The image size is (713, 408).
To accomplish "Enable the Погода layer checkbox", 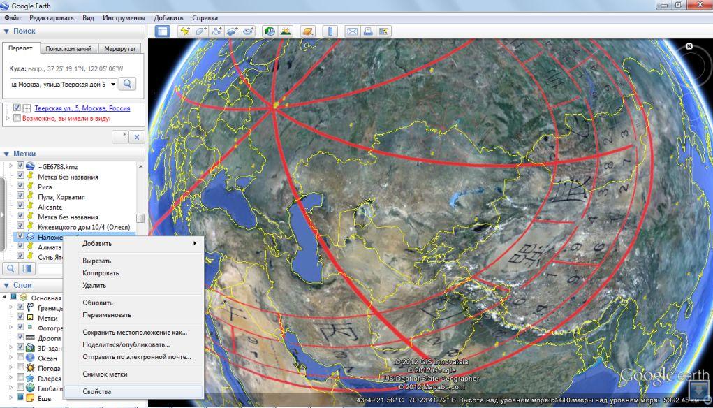I will point(20,367).
